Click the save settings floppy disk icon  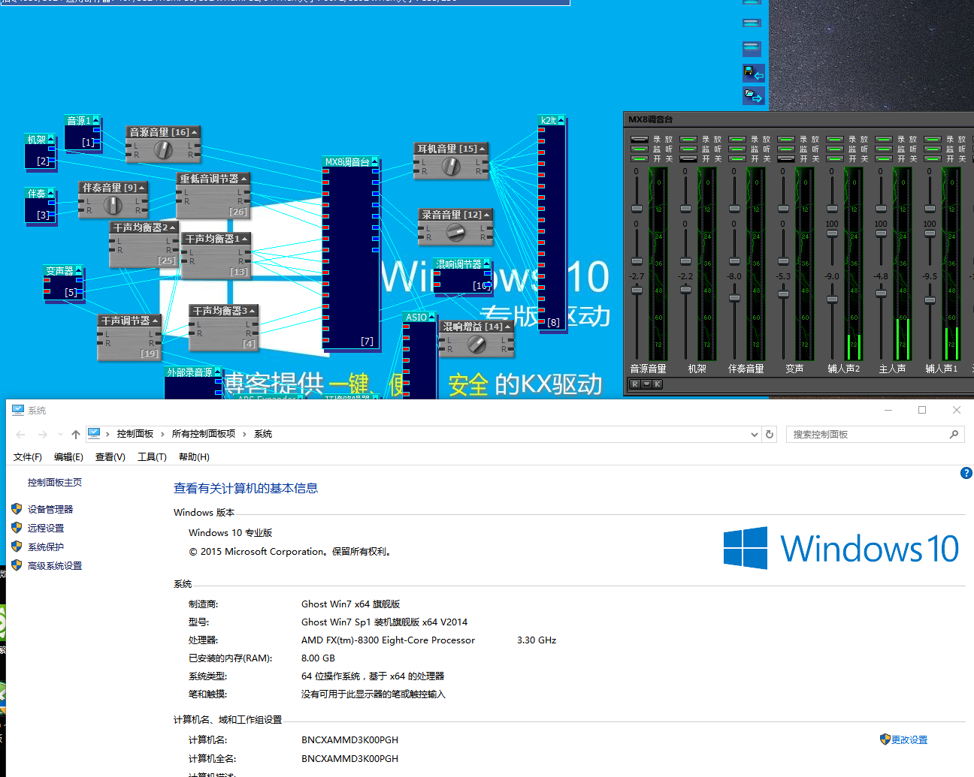(752, 73)
